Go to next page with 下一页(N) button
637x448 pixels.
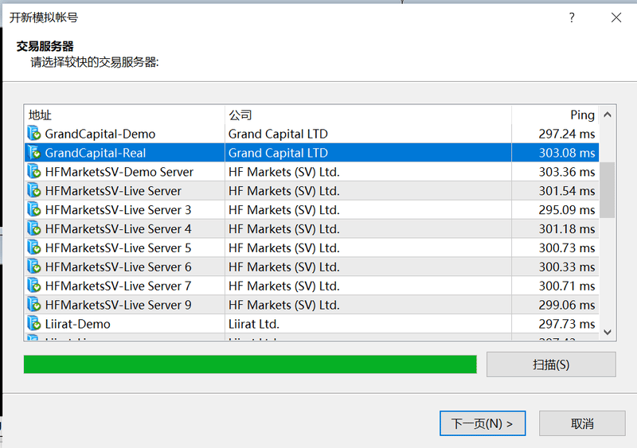(x=483, y=423)
